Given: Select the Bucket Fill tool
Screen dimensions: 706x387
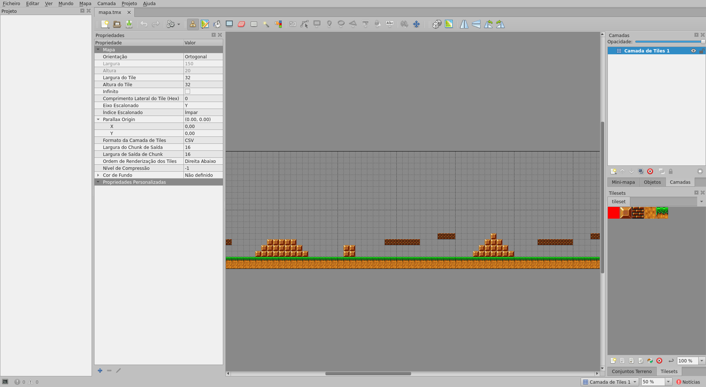Looking at the screenshot, I should (217, 24).
